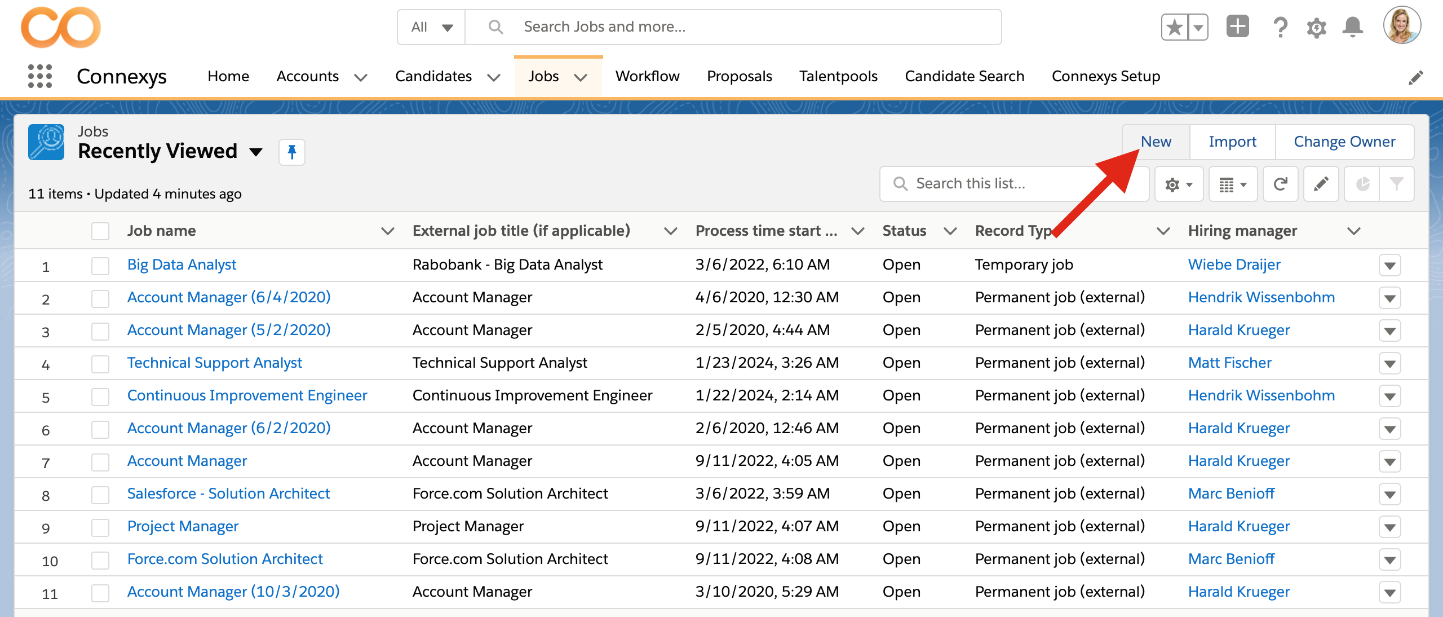Click the New job button

[x=1156, y=142]
